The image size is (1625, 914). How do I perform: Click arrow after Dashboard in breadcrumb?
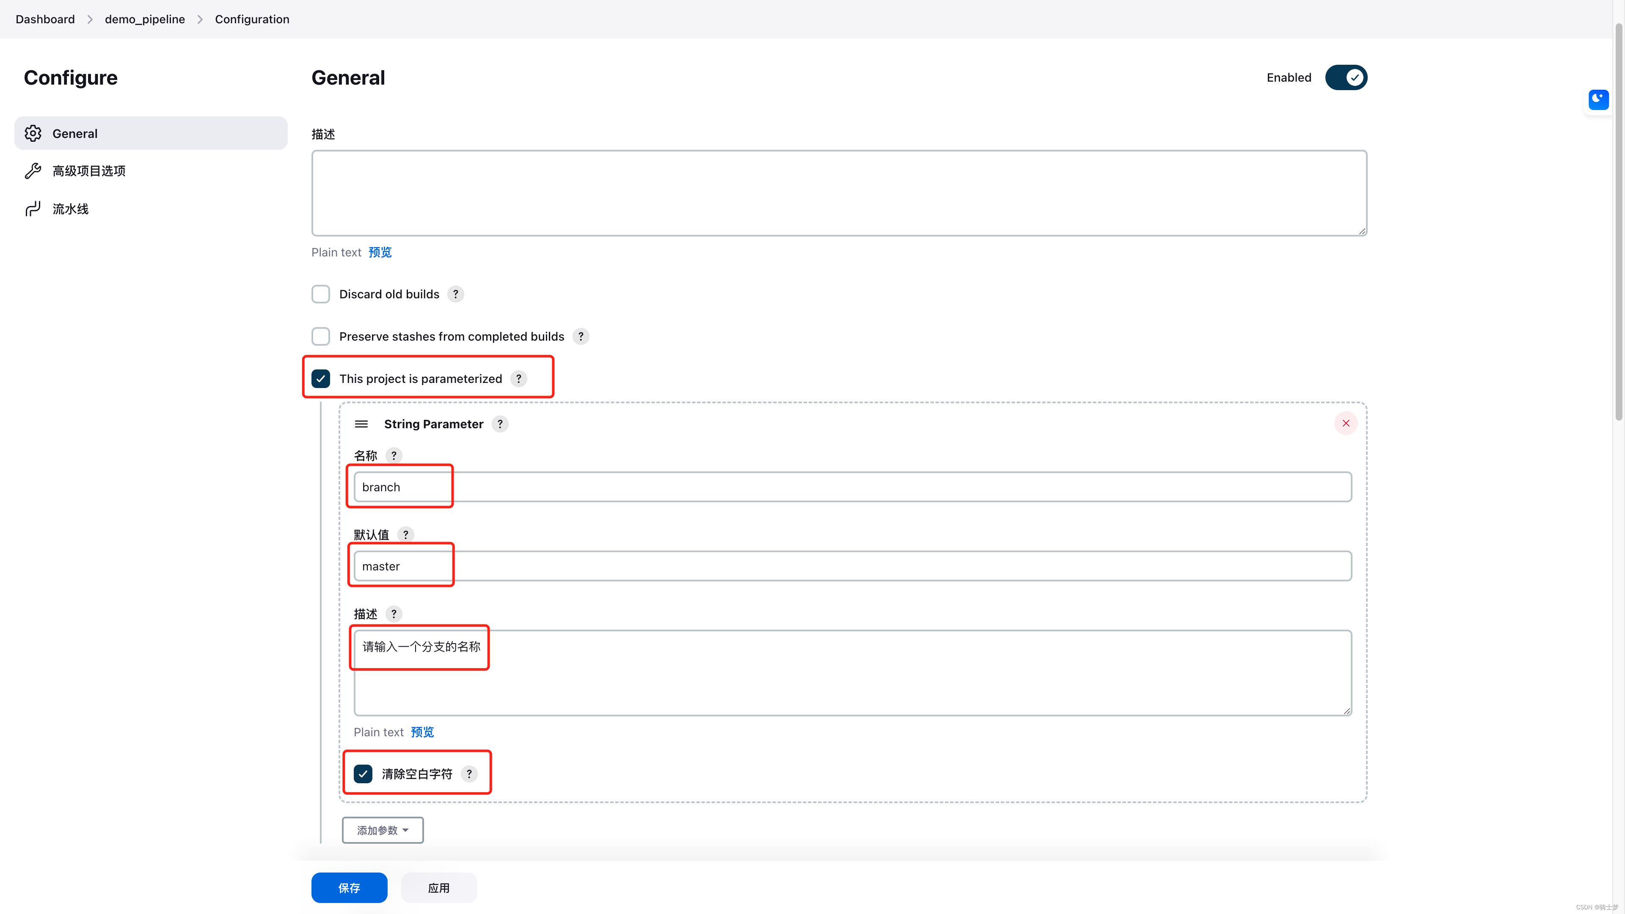point(90,19)
